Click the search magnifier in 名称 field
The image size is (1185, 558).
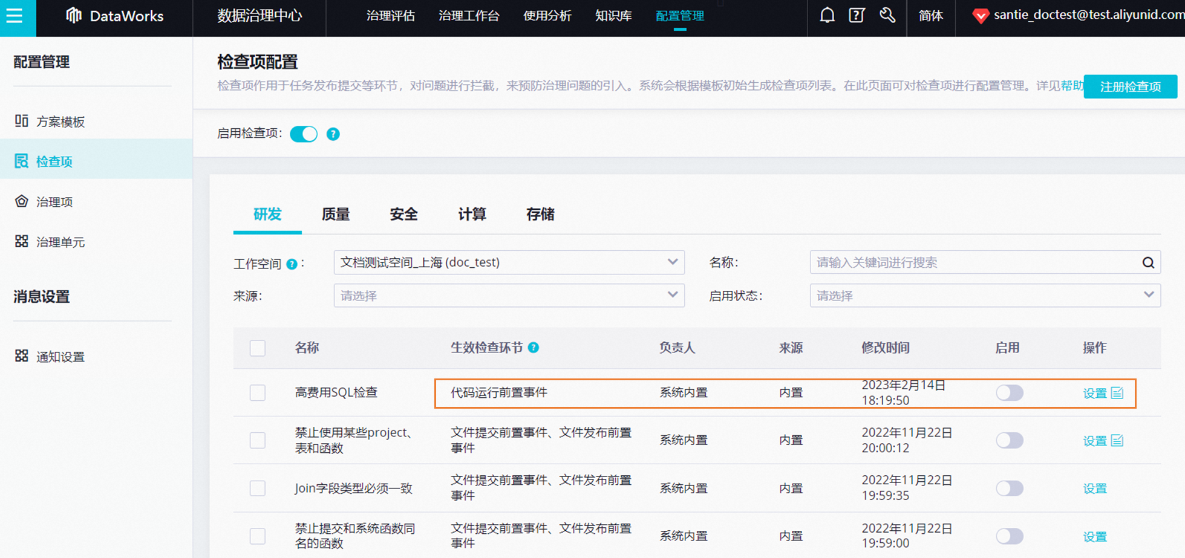click(1148, 262)
